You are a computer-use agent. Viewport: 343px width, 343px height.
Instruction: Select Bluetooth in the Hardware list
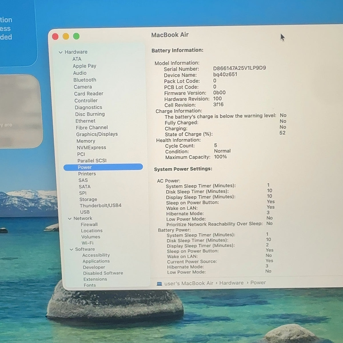coord(85,80)
